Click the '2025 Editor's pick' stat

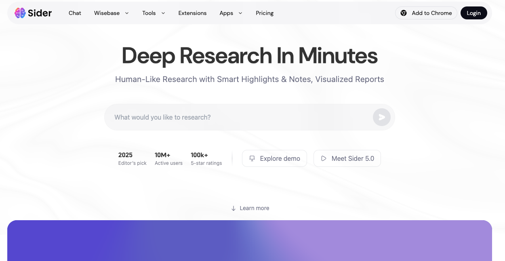(x=132, y=159)
